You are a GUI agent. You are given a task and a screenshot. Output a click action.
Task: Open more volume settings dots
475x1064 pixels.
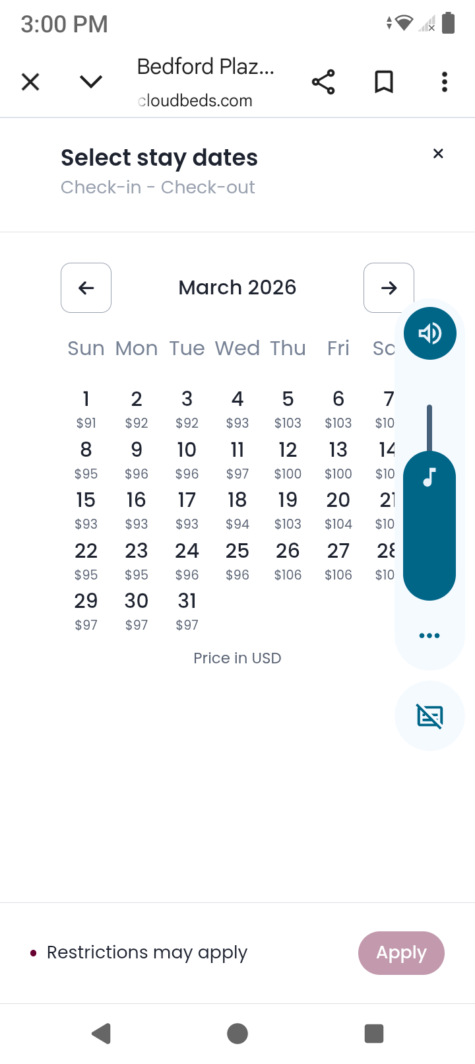click(x=429, y=636)
